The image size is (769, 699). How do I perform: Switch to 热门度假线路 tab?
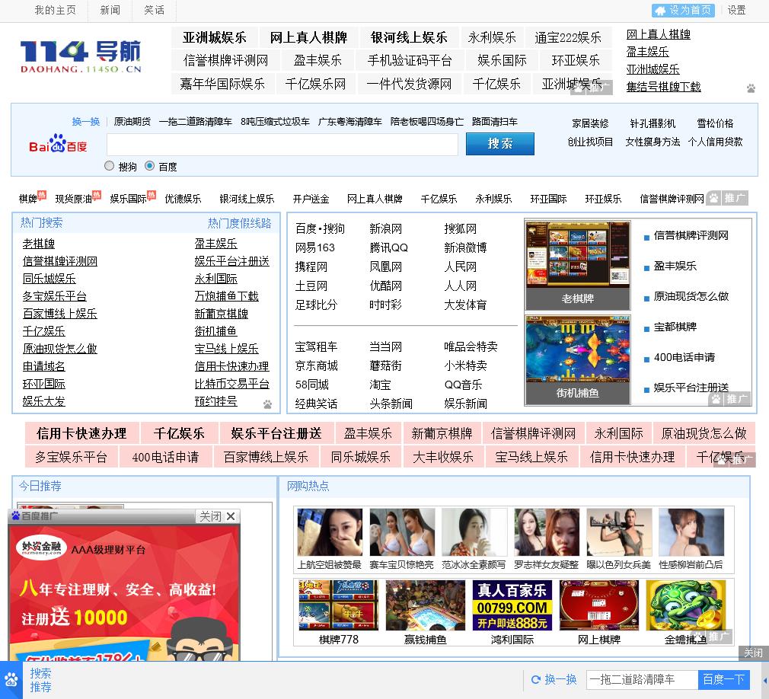click(239, 223)
